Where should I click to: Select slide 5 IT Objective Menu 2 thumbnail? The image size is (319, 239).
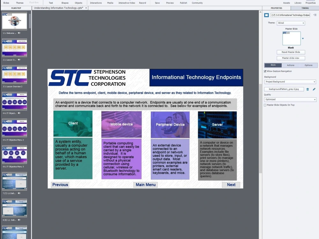point(14,128)
